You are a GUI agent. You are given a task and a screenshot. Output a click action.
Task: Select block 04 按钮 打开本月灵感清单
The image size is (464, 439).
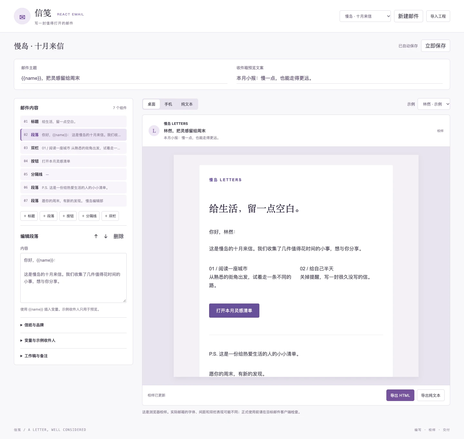[73, 161]
